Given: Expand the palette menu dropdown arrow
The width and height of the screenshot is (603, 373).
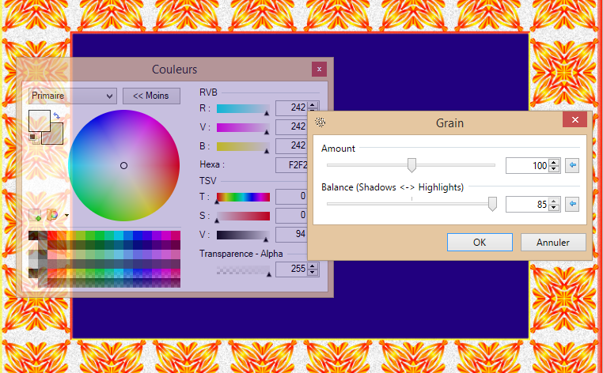Looking at the screenshot, I should pyautogui.click(x=67, y=215).
